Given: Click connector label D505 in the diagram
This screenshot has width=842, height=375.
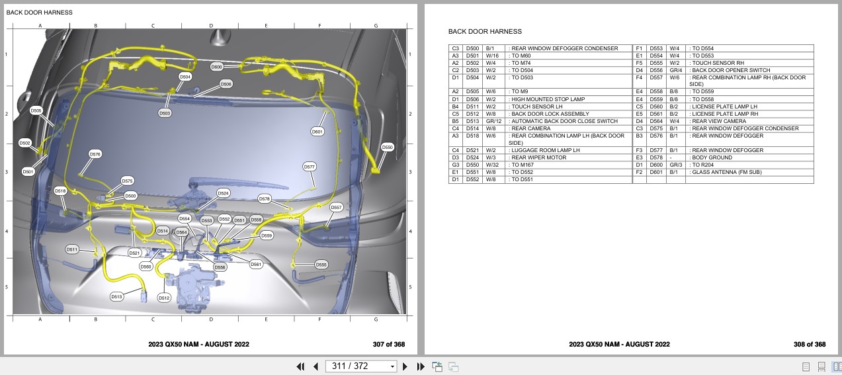Looking at the screenshot, I should pos(36,110).
